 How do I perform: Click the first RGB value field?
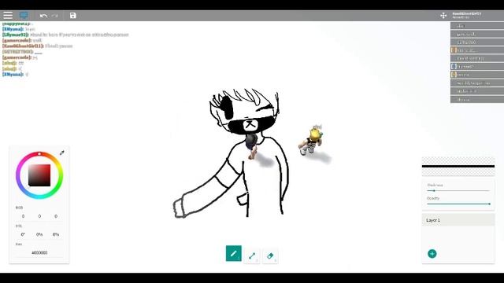click(x=23, y=216)
